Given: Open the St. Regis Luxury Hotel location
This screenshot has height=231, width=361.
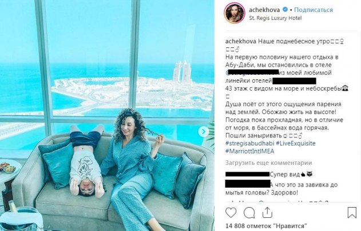Looking at the screenshot, I should coord(275,18).
